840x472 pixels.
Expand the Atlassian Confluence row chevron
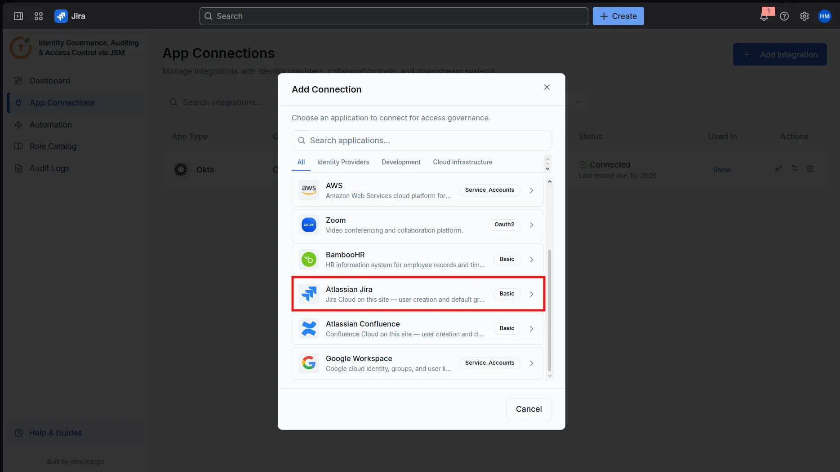click(532, 329)
